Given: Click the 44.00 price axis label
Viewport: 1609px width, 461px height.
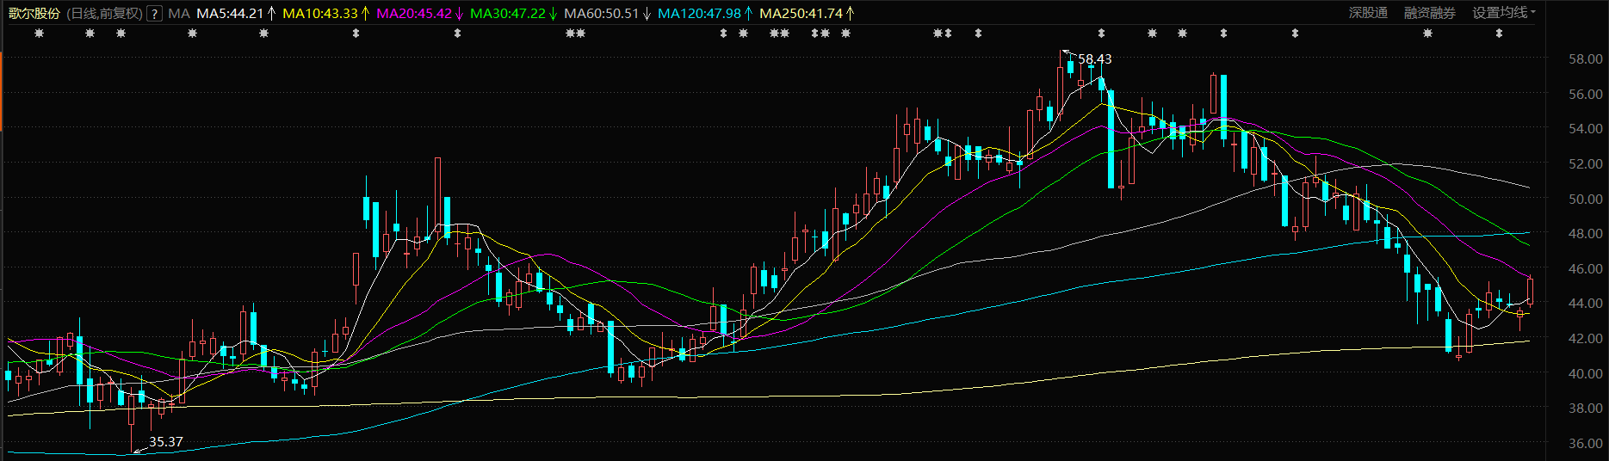Looking at the screenshot, I should 1586,303.
